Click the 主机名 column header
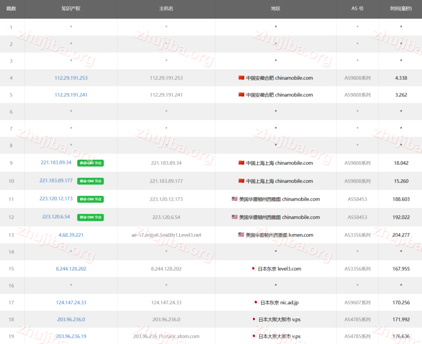The image size is (422, 344). 166,9
